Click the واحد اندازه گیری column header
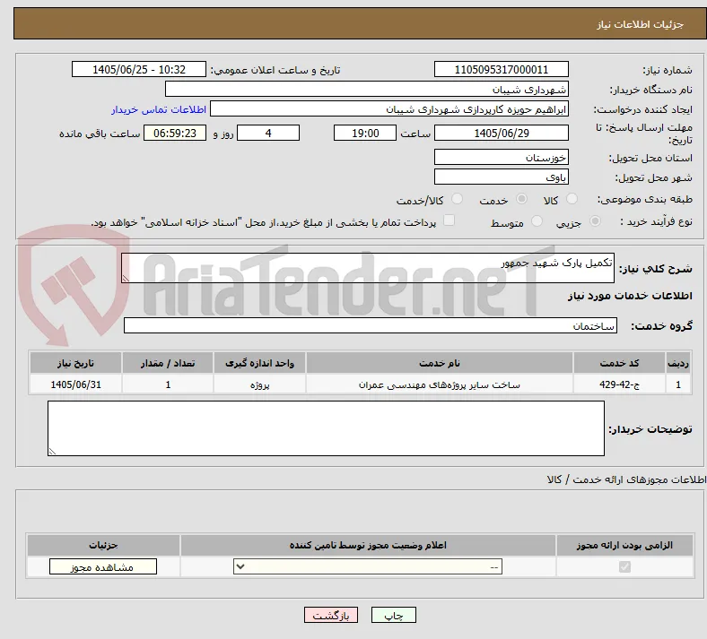 (259, 363)
